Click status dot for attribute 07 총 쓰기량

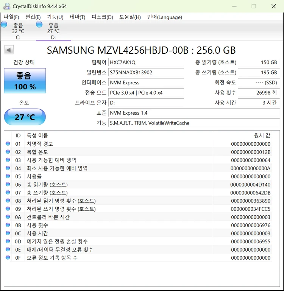(8, 192)
